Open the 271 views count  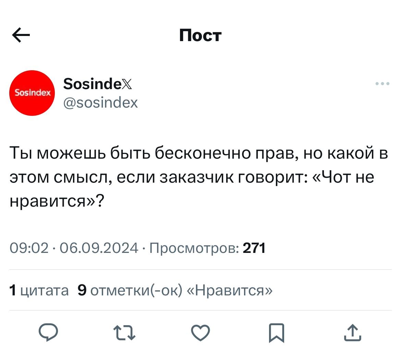click(254, 247)
